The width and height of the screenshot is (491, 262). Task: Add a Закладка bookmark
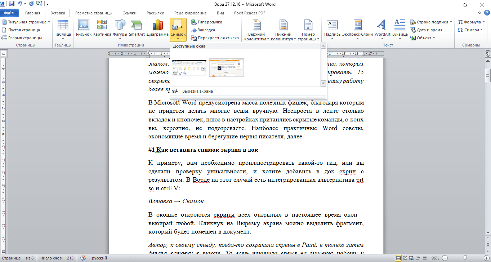pos(203,30)
